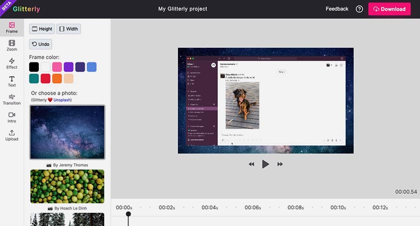Viewport: 420px width, 226px height.
Task: Open the Transition panel
Action: coord(12,99)
